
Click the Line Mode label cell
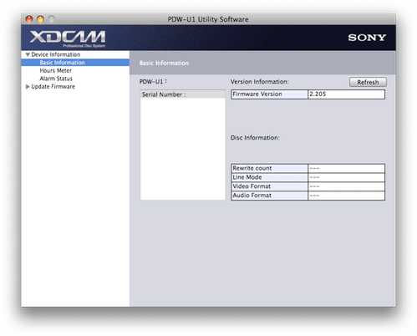pos(269,177)
